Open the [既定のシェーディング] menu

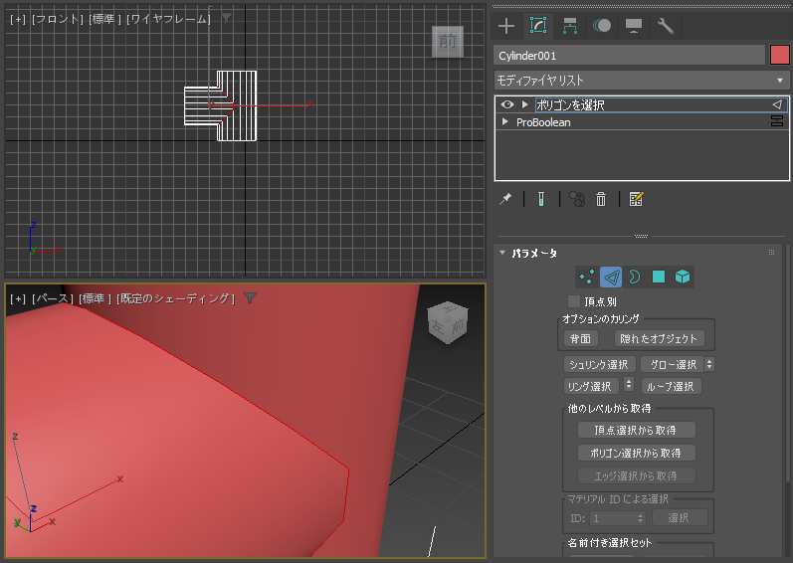pos(175,298)
